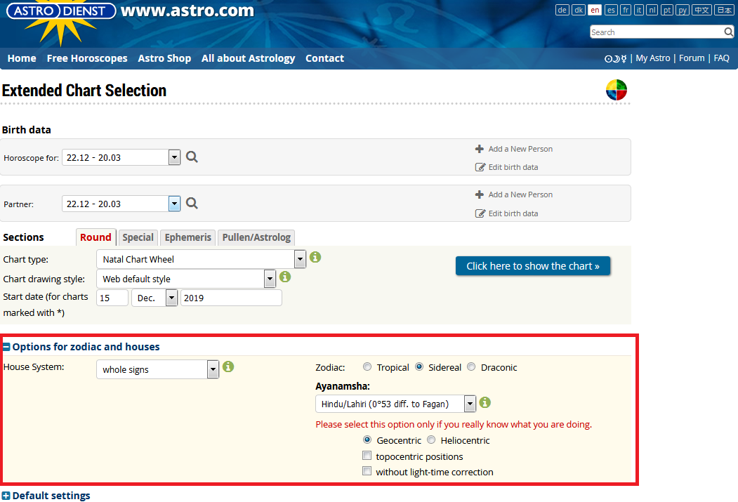Click info icon next to Chart type
Screen dimensions: 738x502
[x=315, y=258]
